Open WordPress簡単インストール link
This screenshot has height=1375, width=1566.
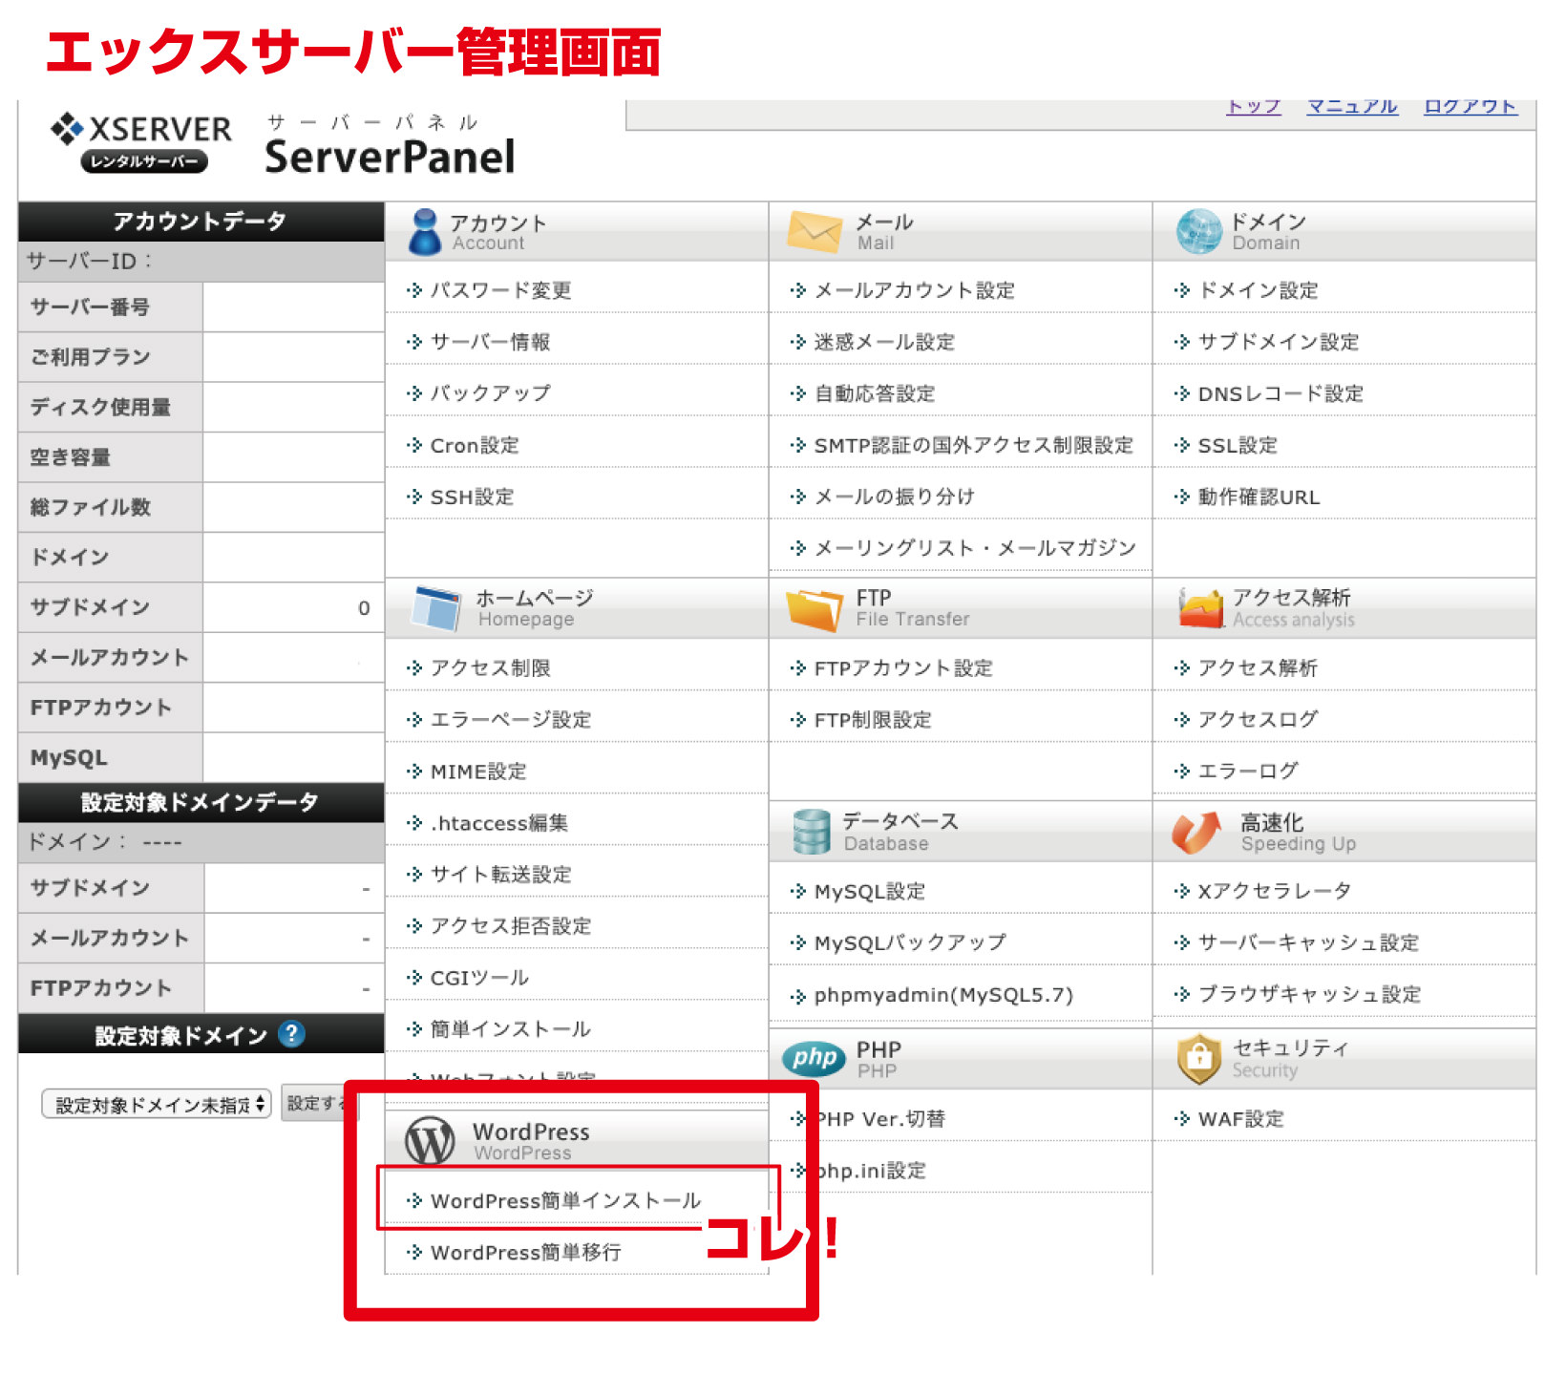565,1200
